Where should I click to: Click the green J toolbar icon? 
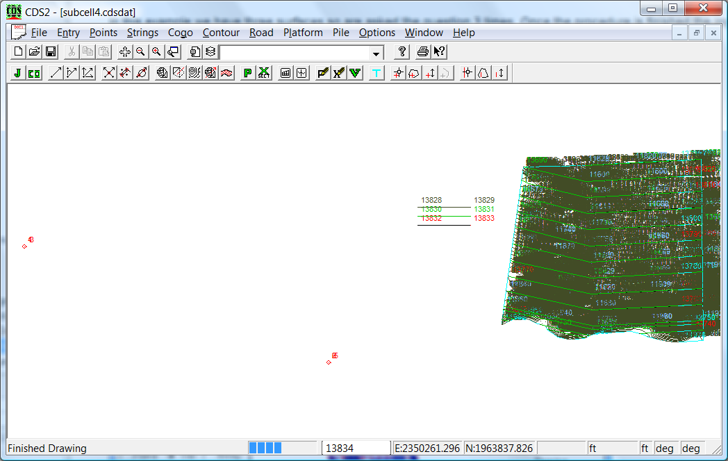click(17, 73)
